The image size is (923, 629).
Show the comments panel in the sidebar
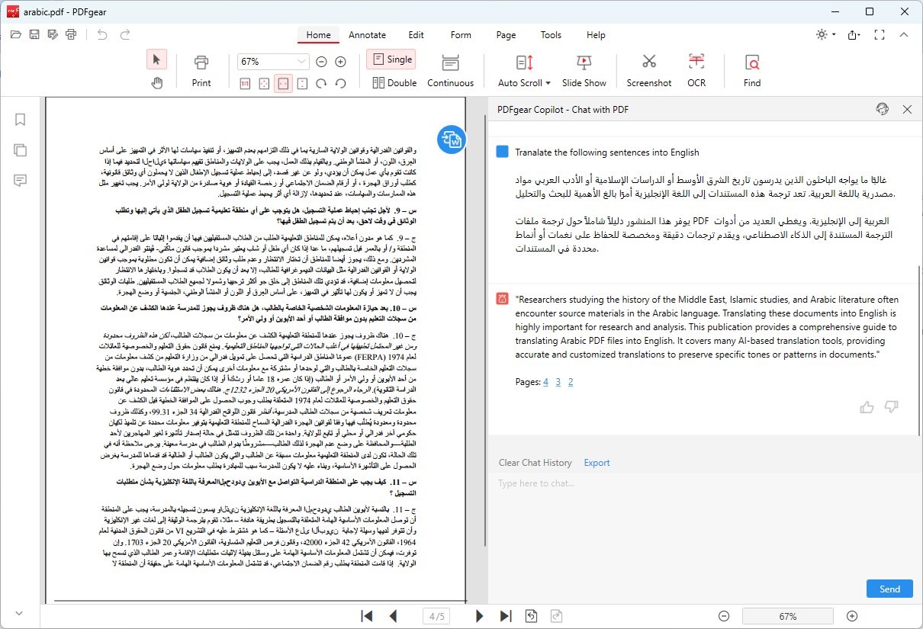tap(20, 181)
